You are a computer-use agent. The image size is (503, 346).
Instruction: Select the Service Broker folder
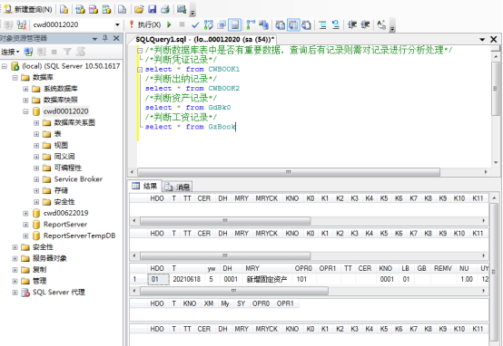click(x=78, y=179)
